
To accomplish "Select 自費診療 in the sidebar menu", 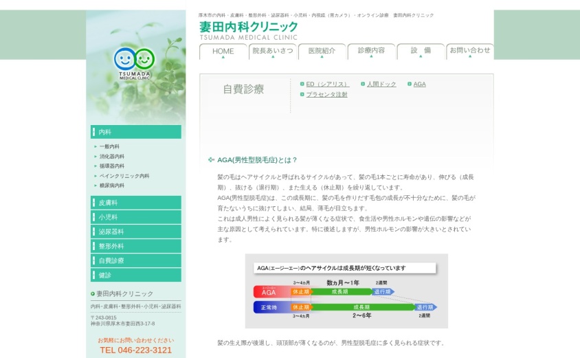I will point(136,260).
